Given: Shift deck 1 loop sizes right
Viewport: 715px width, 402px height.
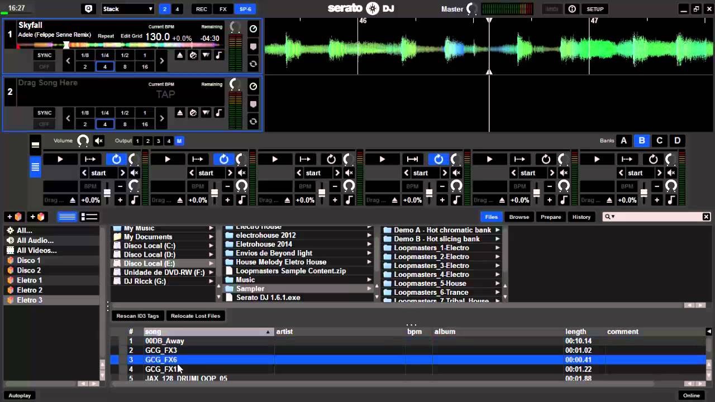Looking at the screenshot, I should coord(162,61).
